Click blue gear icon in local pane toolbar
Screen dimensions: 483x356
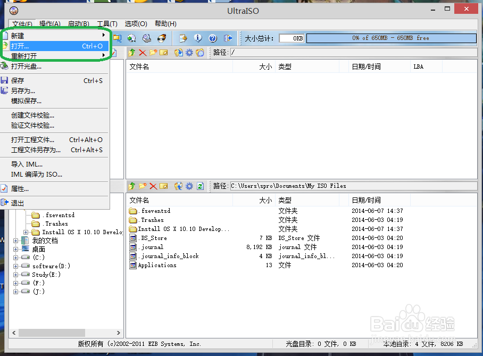point(189,186)
